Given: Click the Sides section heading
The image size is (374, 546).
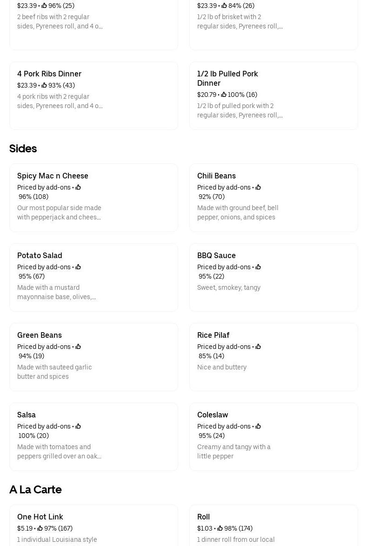Looking at the screenshot, I should pyautogui.click(x=23, y=149).
